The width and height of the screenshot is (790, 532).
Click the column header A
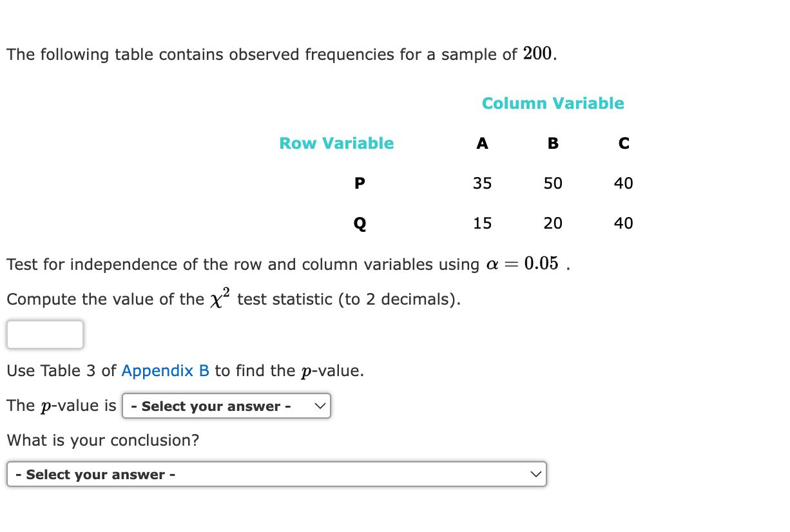coord(482,143)
